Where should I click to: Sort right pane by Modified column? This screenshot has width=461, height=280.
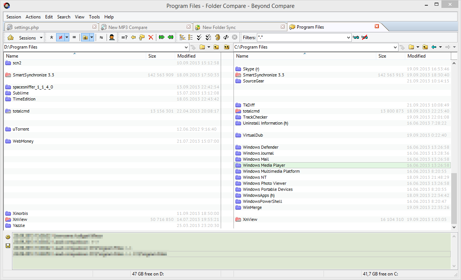pyautogui.click(x=428, y=56)
